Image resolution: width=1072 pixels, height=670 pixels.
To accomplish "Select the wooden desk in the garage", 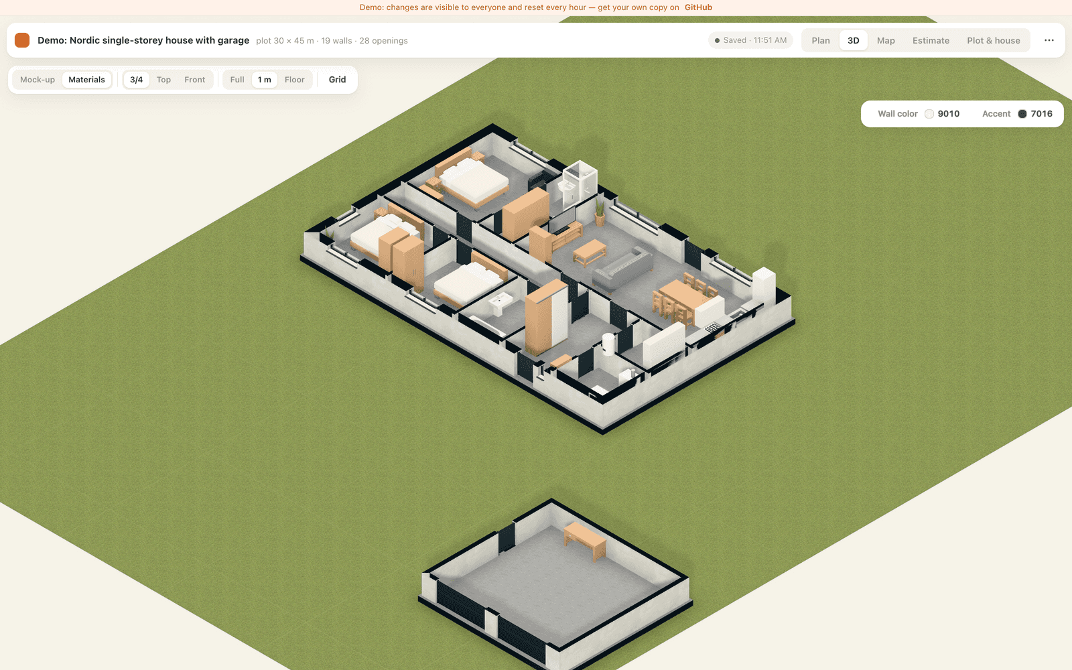I will pyautogui.click(x=585, y=539).
